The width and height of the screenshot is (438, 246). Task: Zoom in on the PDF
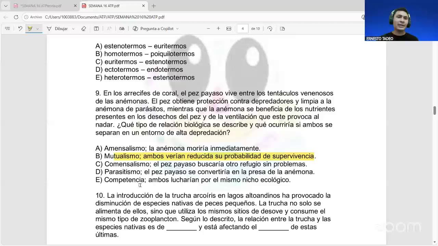tap(218, 29)
